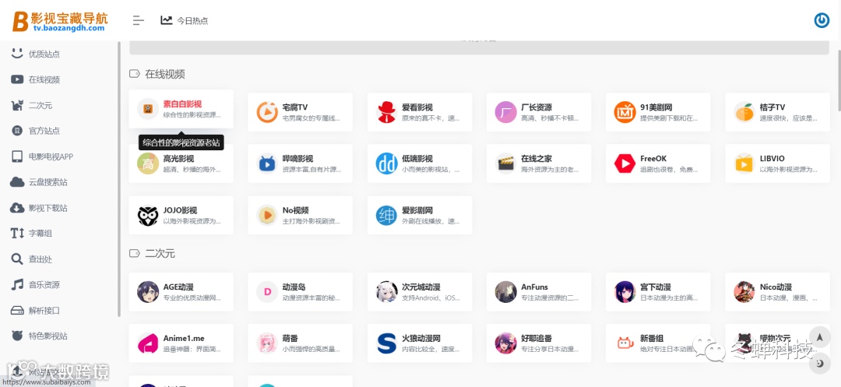841x387 pixels.
Task: Open the 素白白影视 site card
Action: pyautogui.click(x=181, y=109)
